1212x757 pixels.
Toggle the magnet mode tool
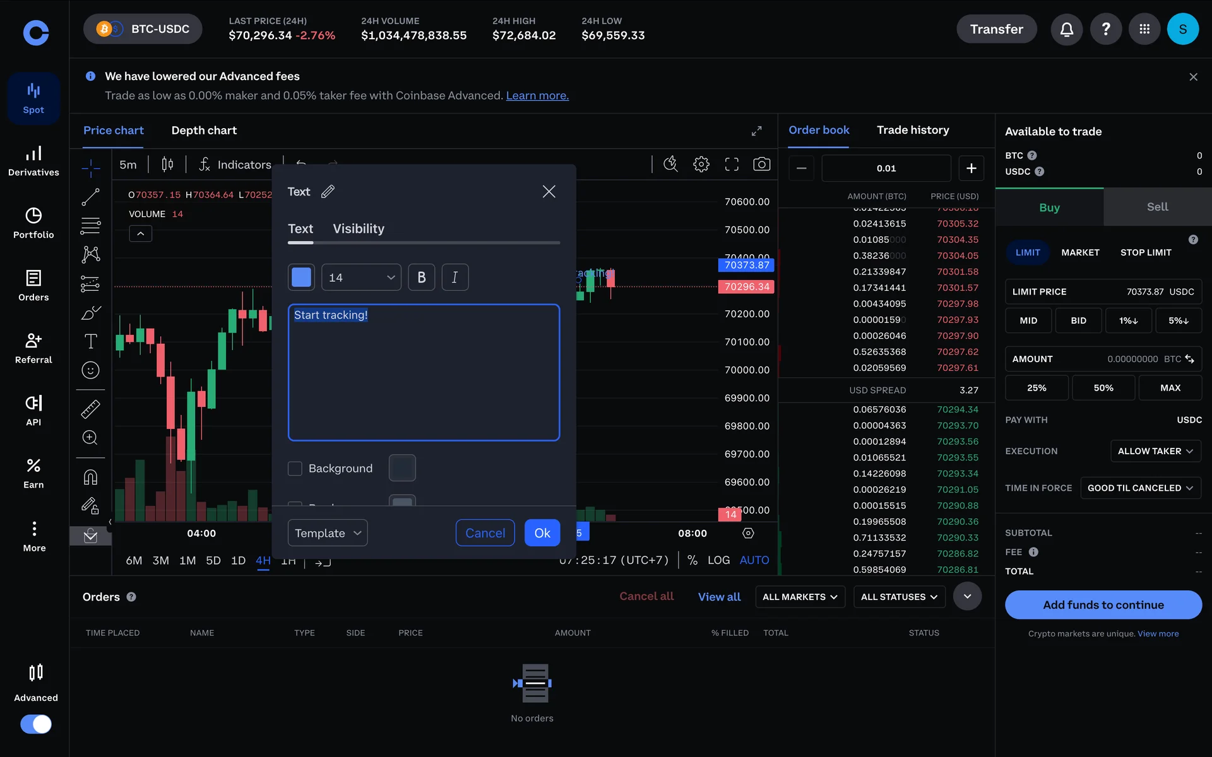pyautogui.click(x=90, y=477)
